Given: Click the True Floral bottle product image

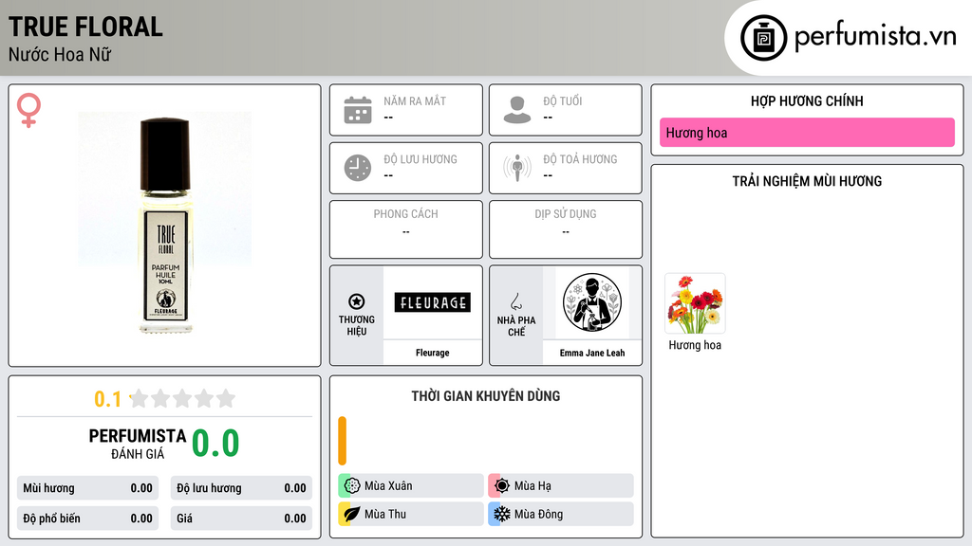Looking at the screenshot, I should click(165, 225).
